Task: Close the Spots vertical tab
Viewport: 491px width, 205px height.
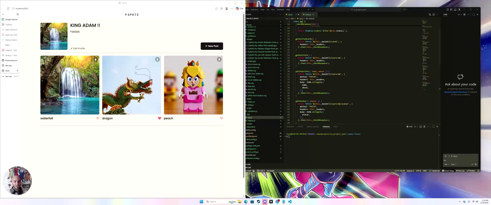Action: (x=17, y=71)
